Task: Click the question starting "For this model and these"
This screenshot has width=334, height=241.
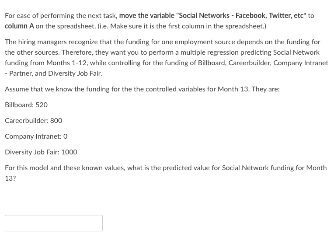Action: pyautogui.click(x=166, y=173)
